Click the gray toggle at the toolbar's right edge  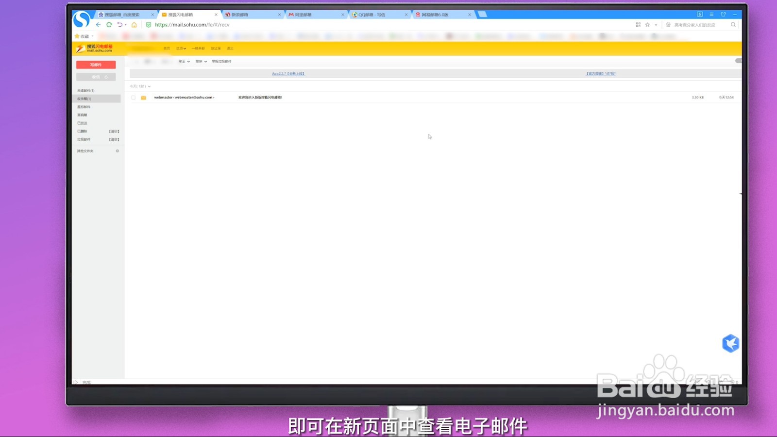click(x=739, y=61)
